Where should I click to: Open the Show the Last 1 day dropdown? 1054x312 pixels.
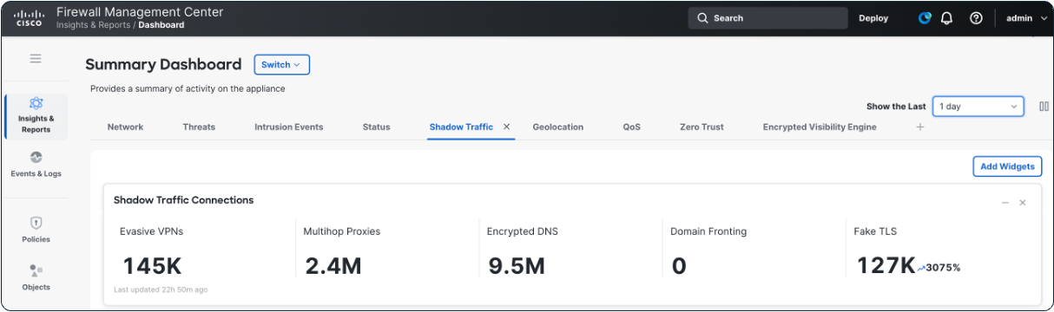tap(978, 107)
